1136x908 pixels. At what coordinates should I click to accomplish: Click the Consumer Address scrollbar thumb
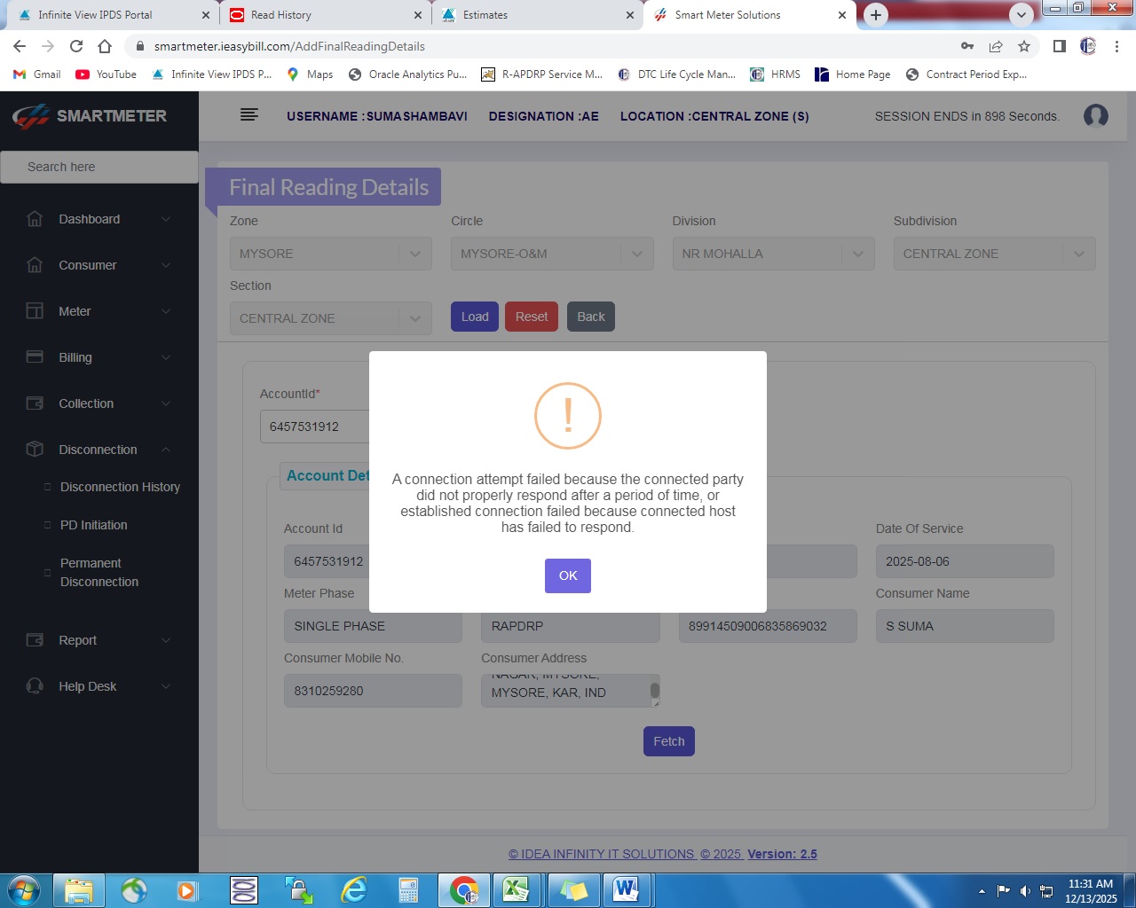655,690
